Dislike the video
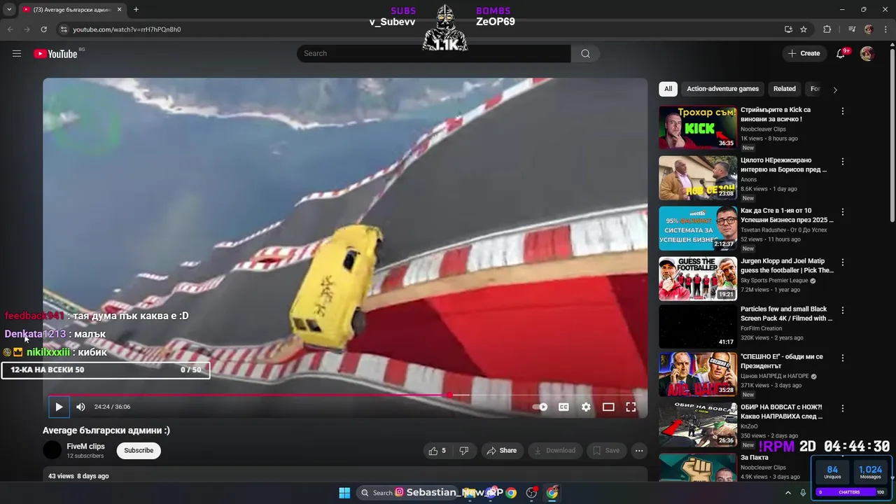 coord(463,451)
